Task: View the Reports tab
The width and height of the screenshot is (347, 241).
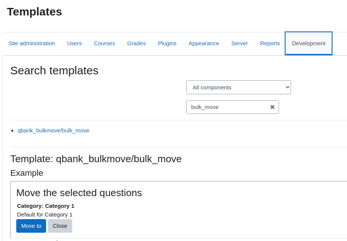Action: click(x=270, y=43)
